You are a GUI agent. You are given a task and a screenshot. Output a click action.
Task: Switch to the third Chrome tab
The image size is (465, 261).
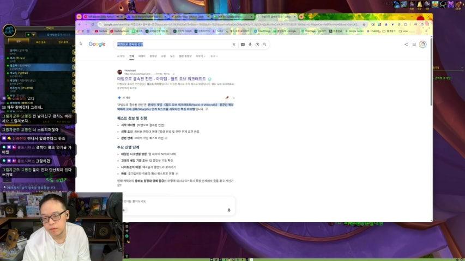tap(190, 16)
